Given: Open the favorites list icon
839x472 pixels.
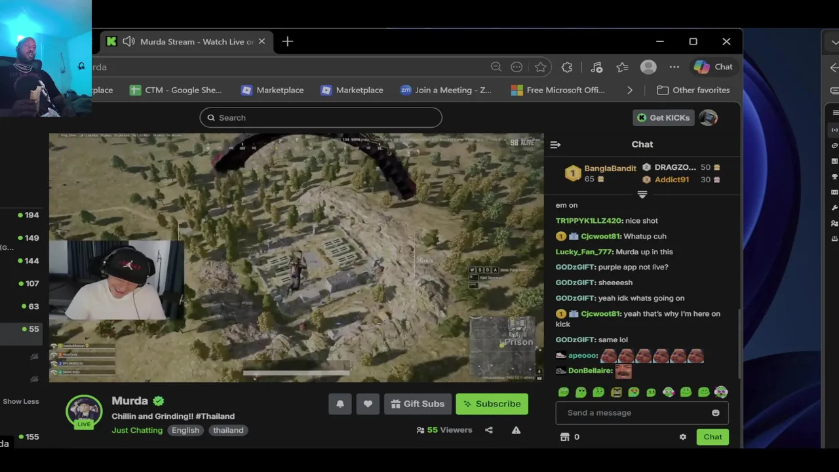Looking at the screenshot, I should pyautogui.click(x=622, y=67).
